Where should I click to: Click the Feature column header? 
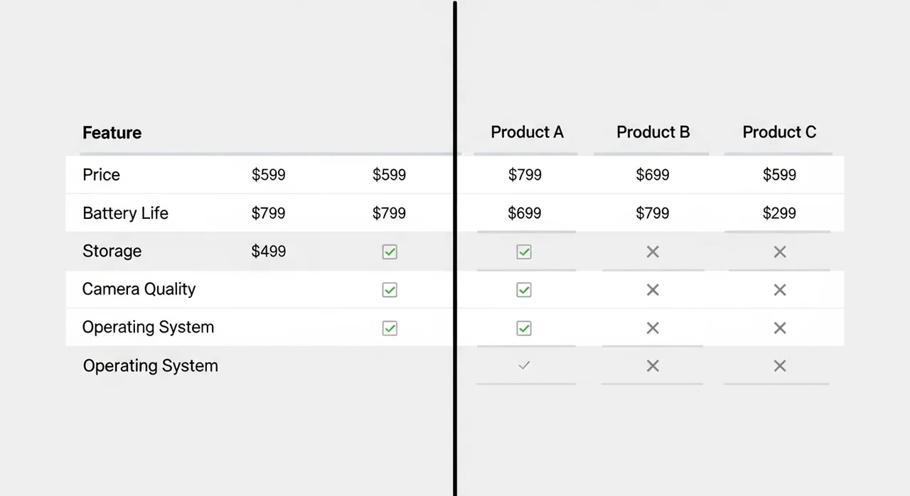pyautogui.click(x=112, y=133)
